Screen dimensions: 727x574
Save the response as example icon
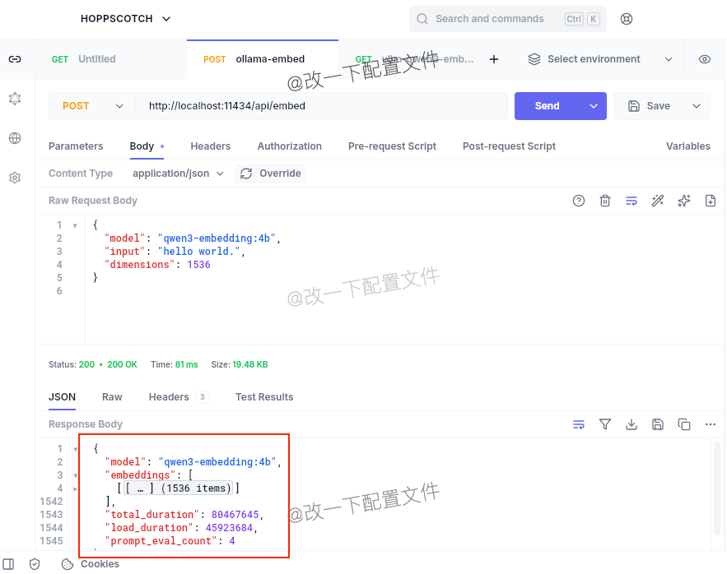click(x=658, y=424)
